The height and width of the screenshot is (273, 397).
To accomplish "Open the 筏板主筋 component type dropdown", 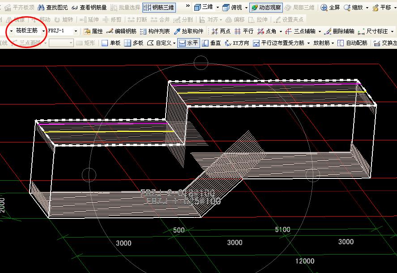I will tap(43, 31).
